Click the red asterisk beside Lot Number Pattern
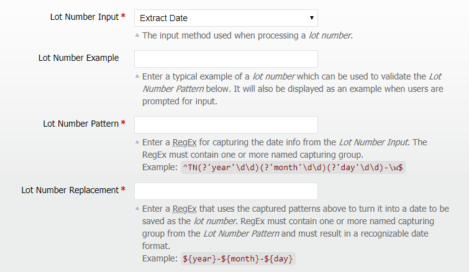 click(123, 124)
